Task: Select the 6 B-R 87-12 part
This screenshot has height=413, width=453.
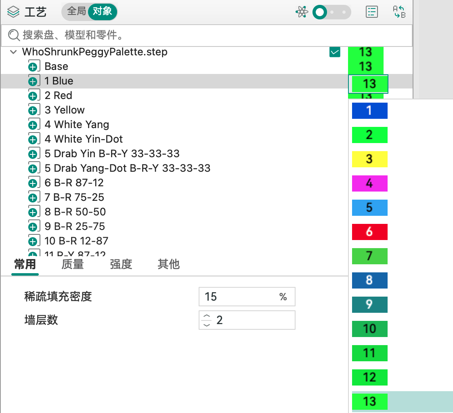Action: point(74,183)
